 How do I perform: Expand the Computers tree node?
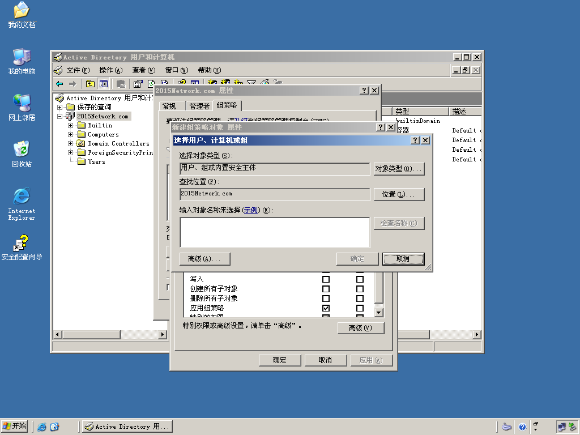point(70,134)
